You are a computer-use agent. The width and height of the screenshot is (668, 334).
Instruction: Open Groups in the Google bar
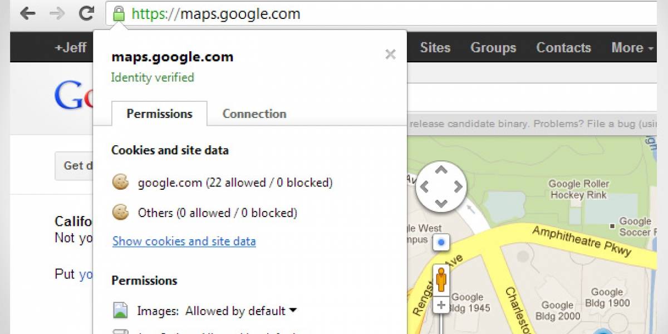[x=493, y=48]
